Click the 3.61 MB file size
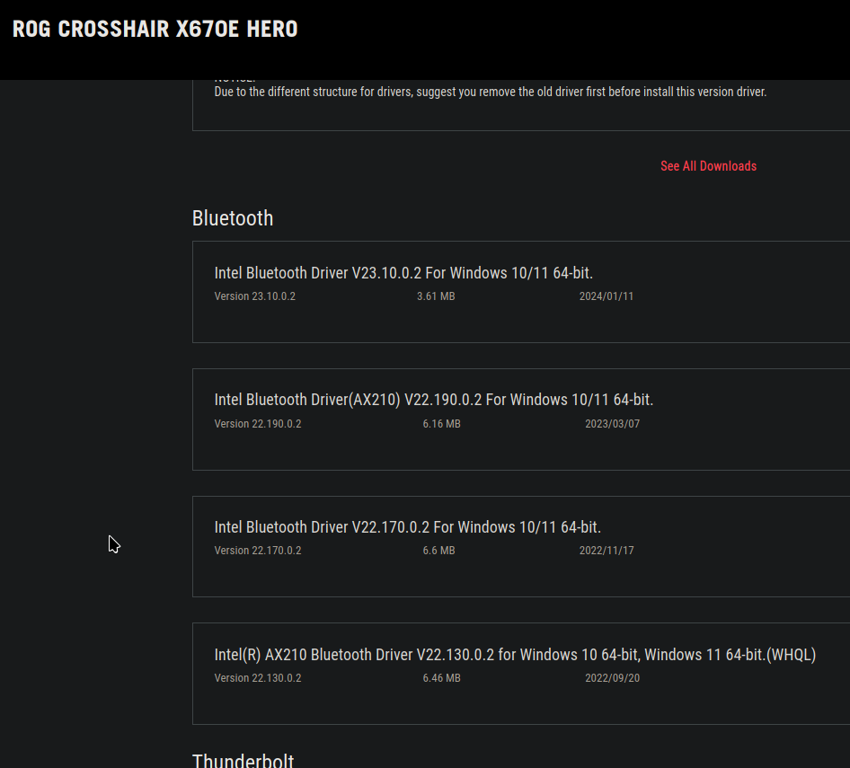 [x=436, y=296]
